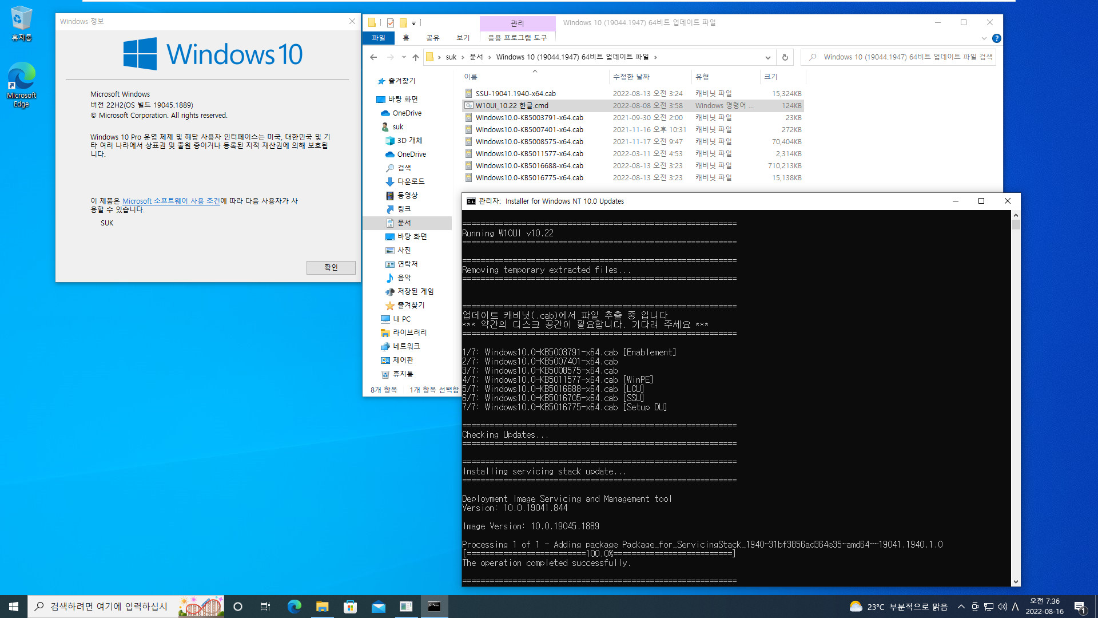Click the console scrollbar down arrow
1098x618 pixels.
pos(1016,581)
